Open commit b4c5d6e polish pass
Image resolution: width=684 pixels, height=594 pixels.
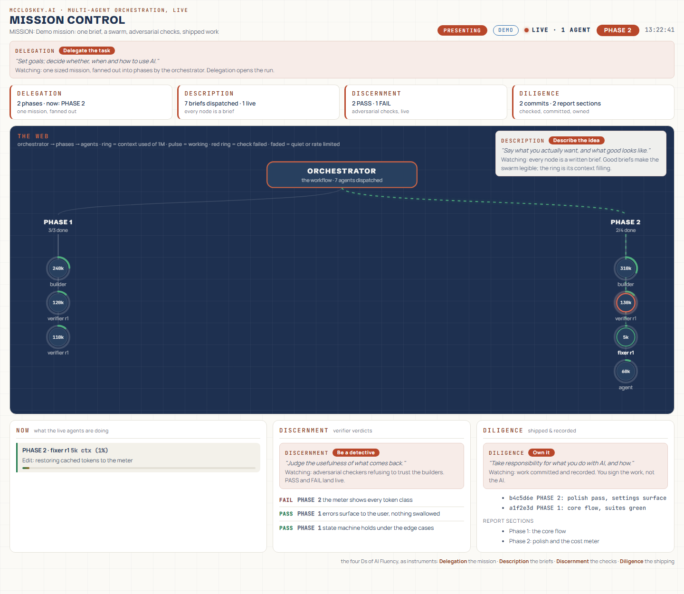click(x=588, y=498)
